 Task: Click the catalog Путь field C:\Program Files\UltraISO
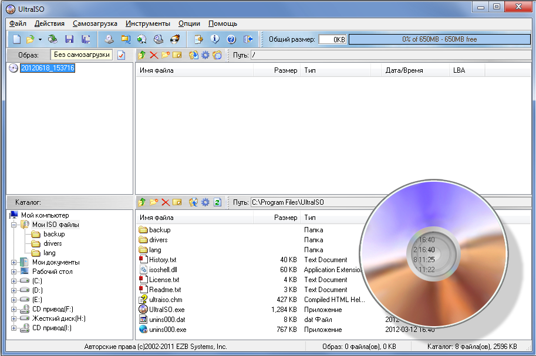pos(391,202)
